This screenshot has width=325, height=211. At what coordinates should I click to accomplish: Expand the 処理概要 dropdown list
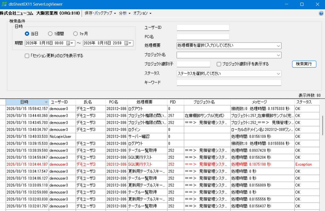[x=278, y=46]
